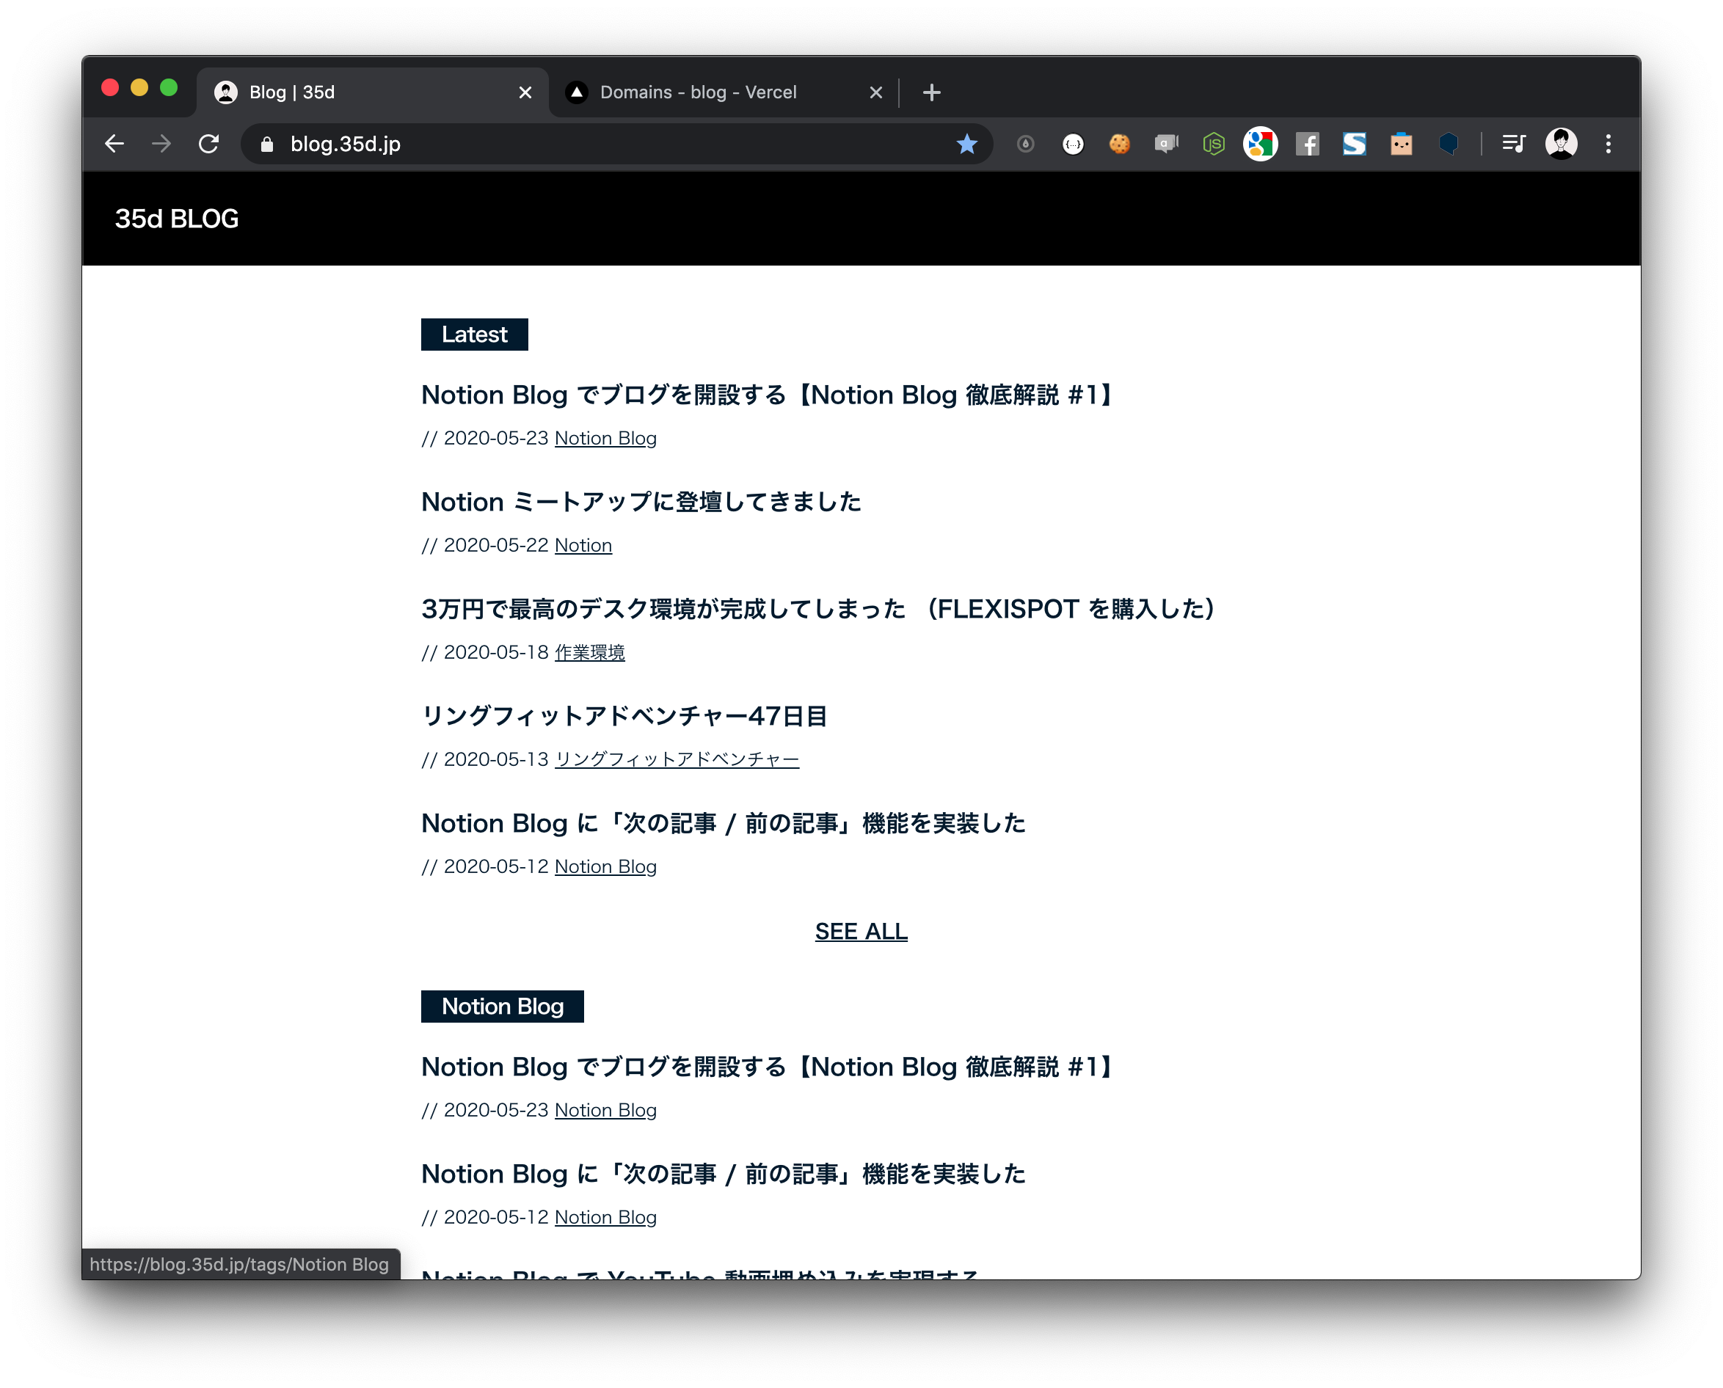Image resolution: width=1723 pixels, height=1388 pixels.
Task: Open the FLEXISPOT desk post
Action: [x=819, y=609]
